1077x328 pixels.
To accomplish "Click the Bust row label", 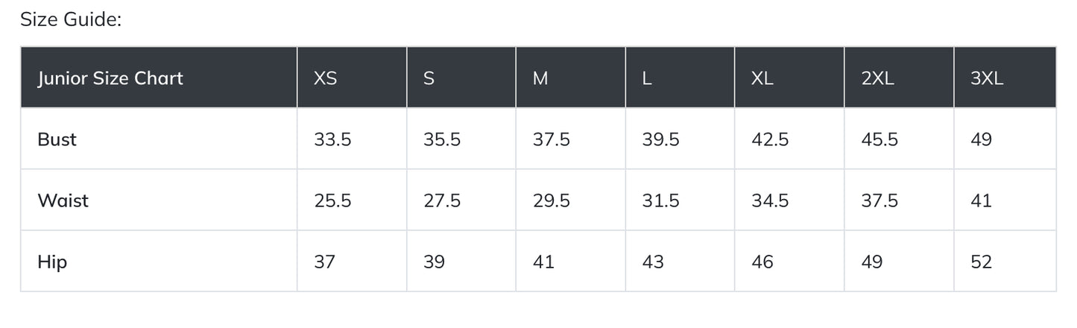I will pos(57,139).
